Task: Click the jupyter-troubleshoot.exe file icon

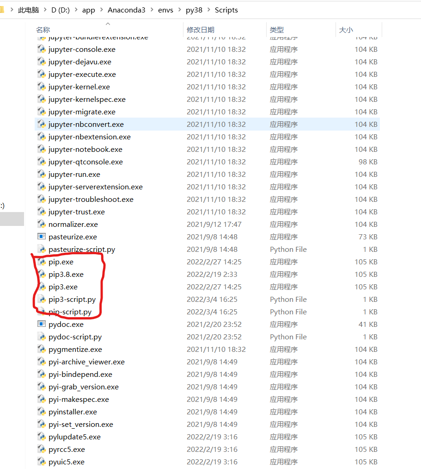Action: click(42, 199)
